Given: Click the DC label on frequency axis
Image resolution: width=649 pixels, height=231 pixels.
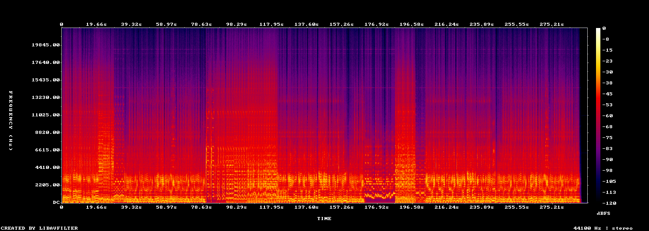Looking at the screenshot, I should pyautogui.click(x=56, y=203).
